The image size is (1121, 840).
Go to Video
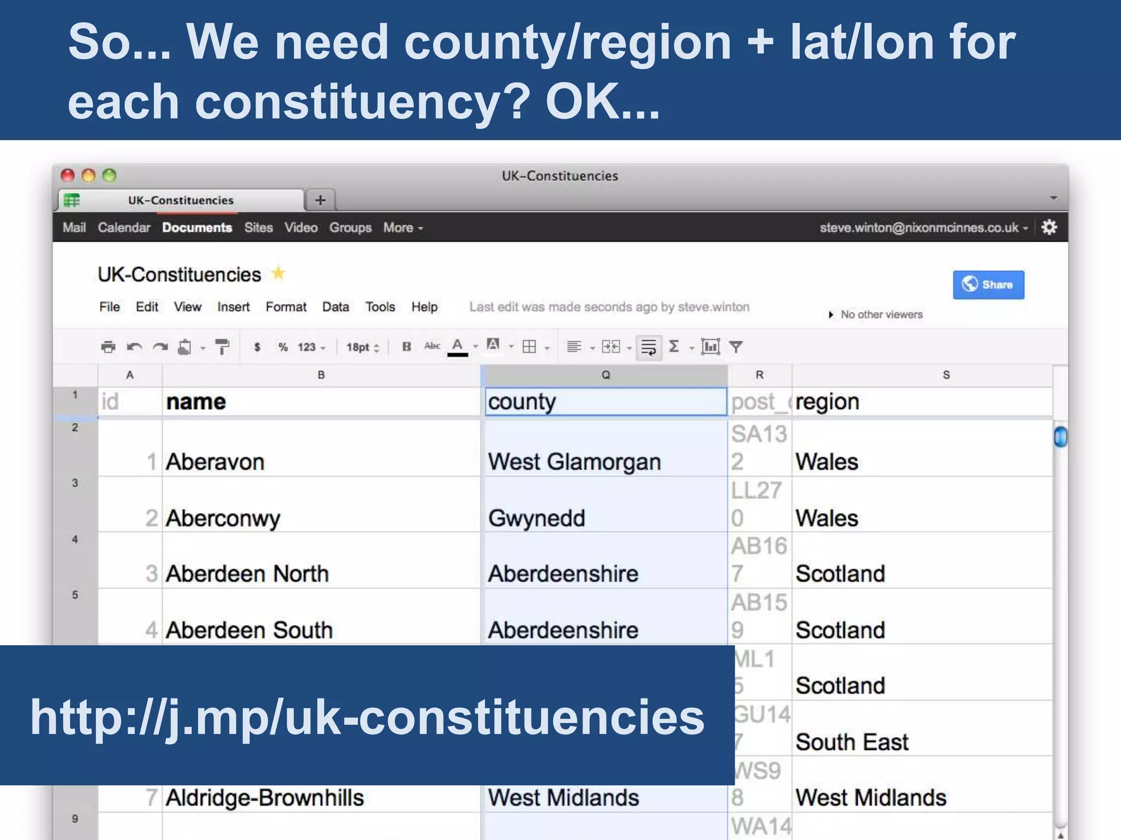click(x=301, y=227)
